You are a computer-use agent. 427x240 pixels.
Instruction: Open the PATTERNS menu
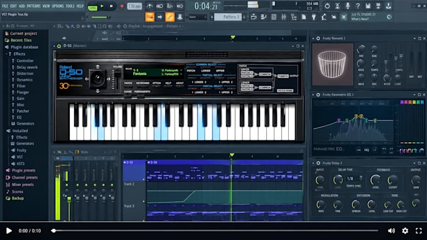[33, 6]
